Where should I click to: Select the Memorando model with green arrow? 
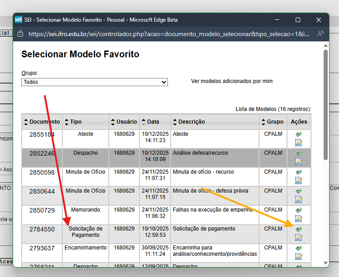298,210
